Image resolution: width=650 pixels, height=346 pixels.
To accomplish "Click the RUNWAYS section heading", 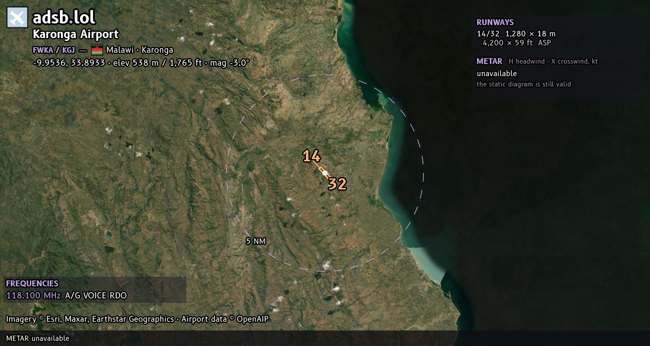I will tap(495, 22).
